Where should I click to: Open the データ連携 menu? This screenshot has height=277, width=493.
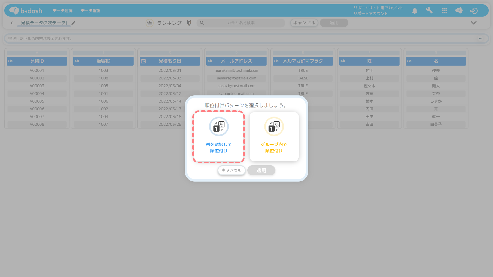tap(62, 11)
